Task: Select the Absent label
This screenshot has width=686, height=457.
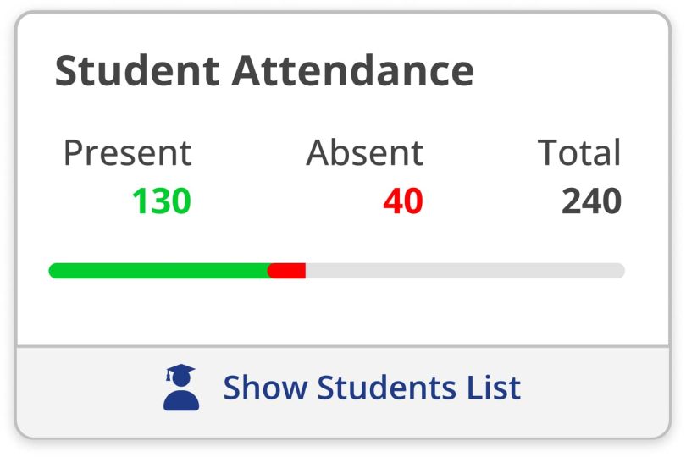Action: click(364, 153)
